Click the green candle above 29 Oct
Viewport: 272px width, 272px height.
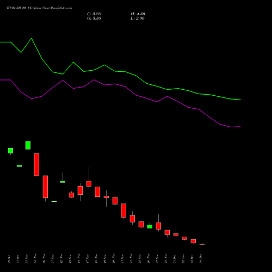tap(10, 151)
